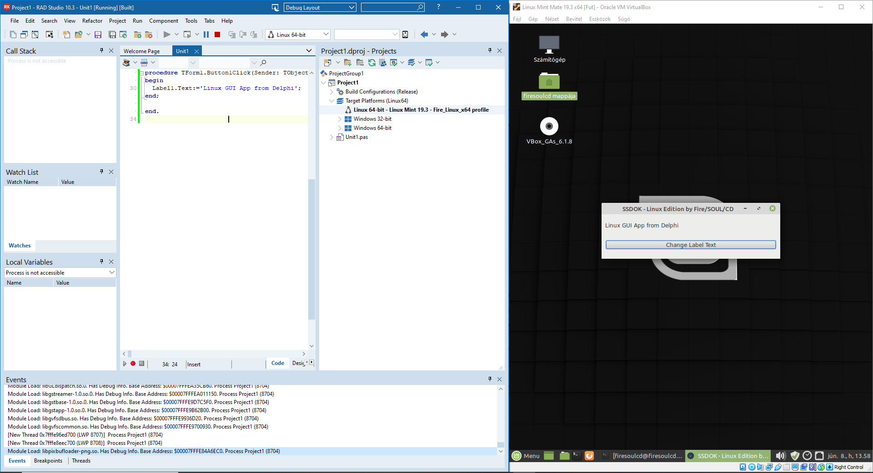The height and width of the screenshot is (473, 873).
Task: Click the Run Until Return debug icon
Action: tap(254, 34)
